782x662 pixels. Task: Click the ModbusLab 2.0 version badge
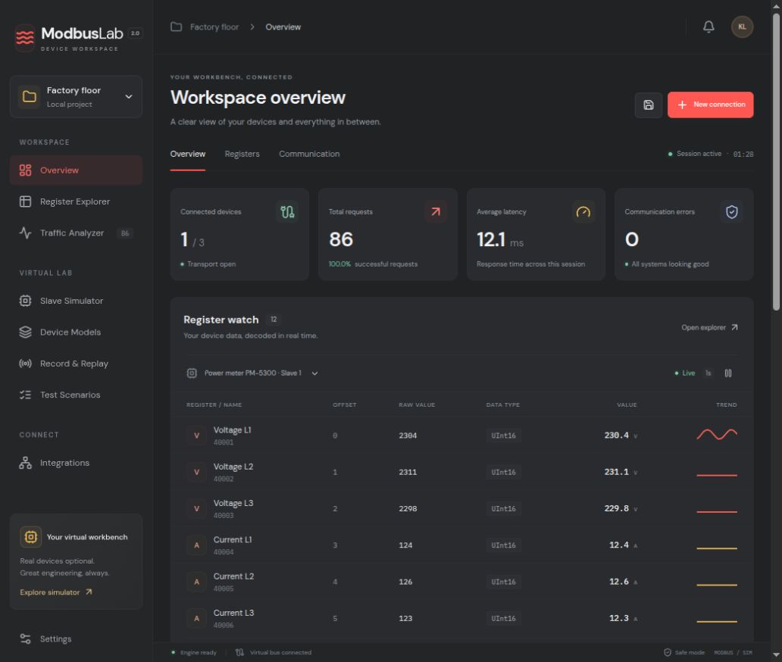click(x=135, y=33)
